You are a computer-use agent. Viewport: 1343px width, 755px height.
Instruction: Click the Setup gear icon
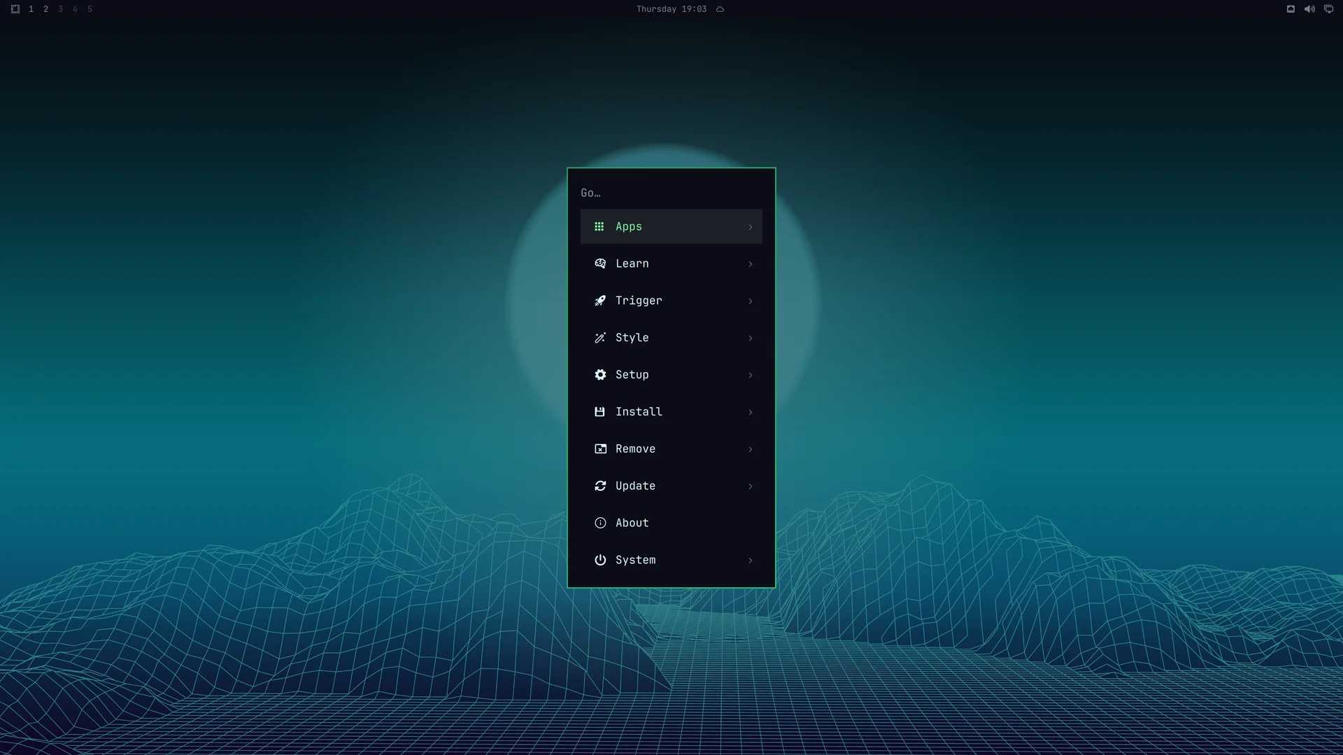click(600, 375)
